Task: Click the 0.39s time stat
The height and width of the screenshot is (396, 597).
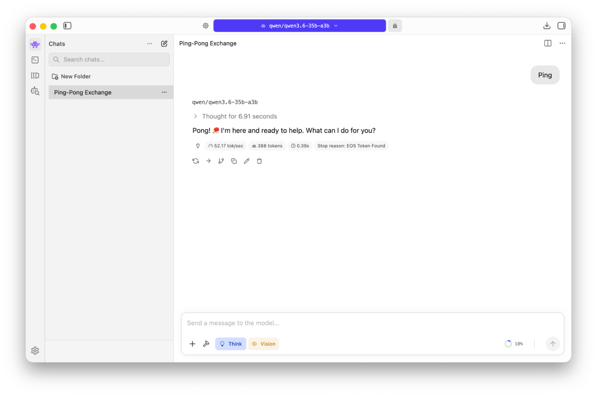Action: (x=300, y=146)
